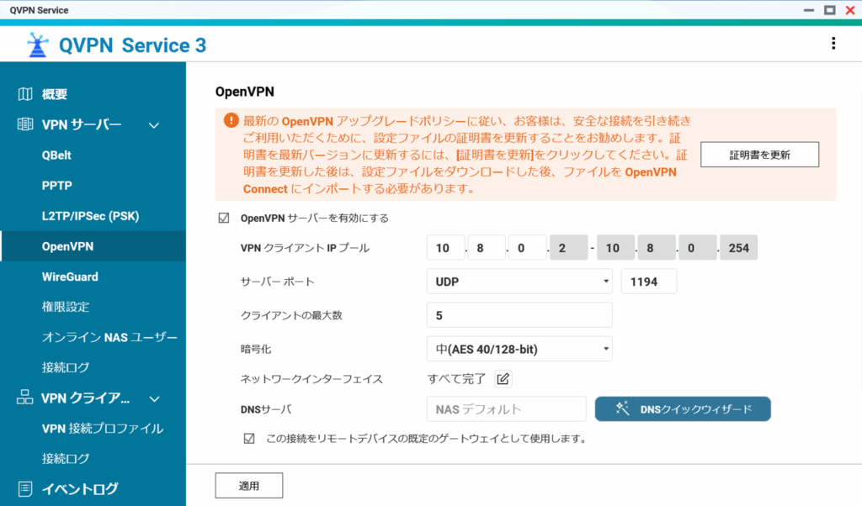Close the QVPN Service window
This screenshot has height=506, width=862.
[850, 10]
